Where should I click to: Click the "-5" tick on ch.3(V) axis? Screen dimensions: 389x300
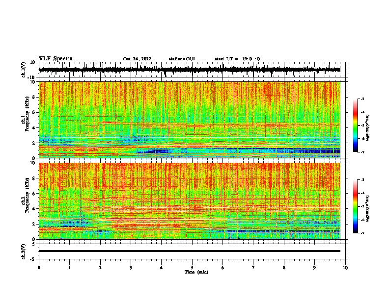pyautogui.click(x=33, y=259)
